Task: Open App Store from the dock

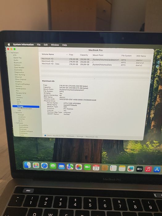Action: tap(157, 169)
